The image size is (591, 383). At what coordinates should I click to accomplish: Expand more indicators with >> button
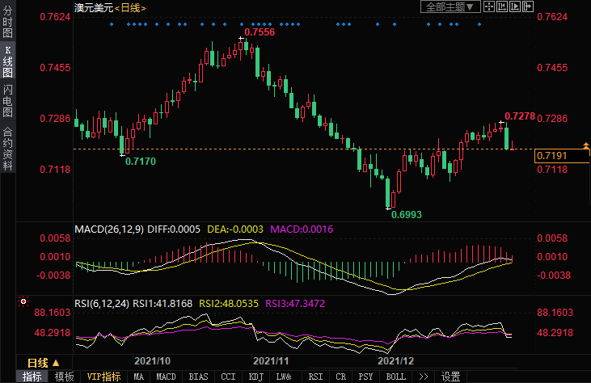click(423, 377)
